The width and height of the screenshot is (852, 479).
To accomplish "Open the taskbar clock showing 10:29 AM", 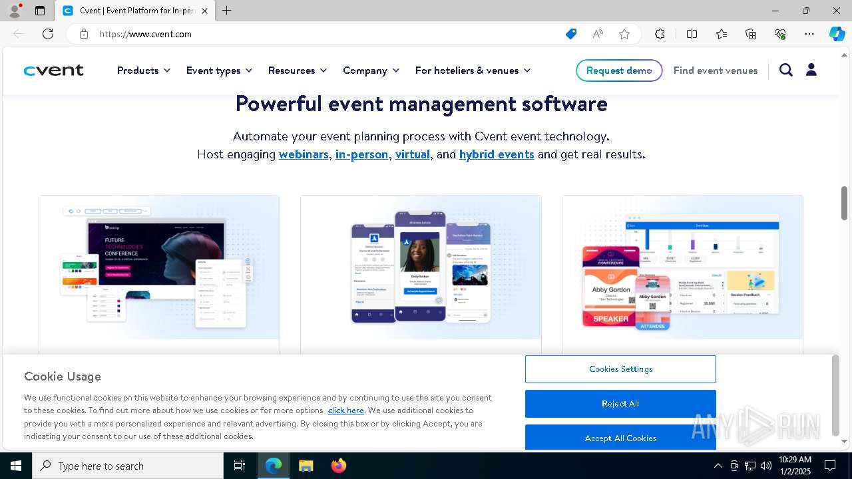I will [x=795, y=466].
